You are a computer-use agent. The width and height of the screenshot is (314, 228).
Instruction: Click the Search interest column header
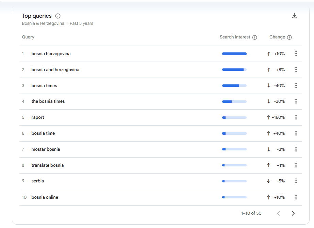[235, 37]
